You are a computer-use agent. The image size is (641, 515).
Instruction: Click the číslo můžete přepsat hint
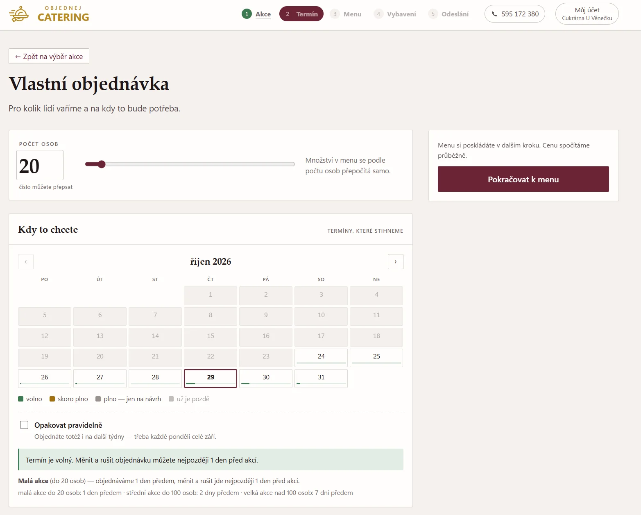point(46,187)
